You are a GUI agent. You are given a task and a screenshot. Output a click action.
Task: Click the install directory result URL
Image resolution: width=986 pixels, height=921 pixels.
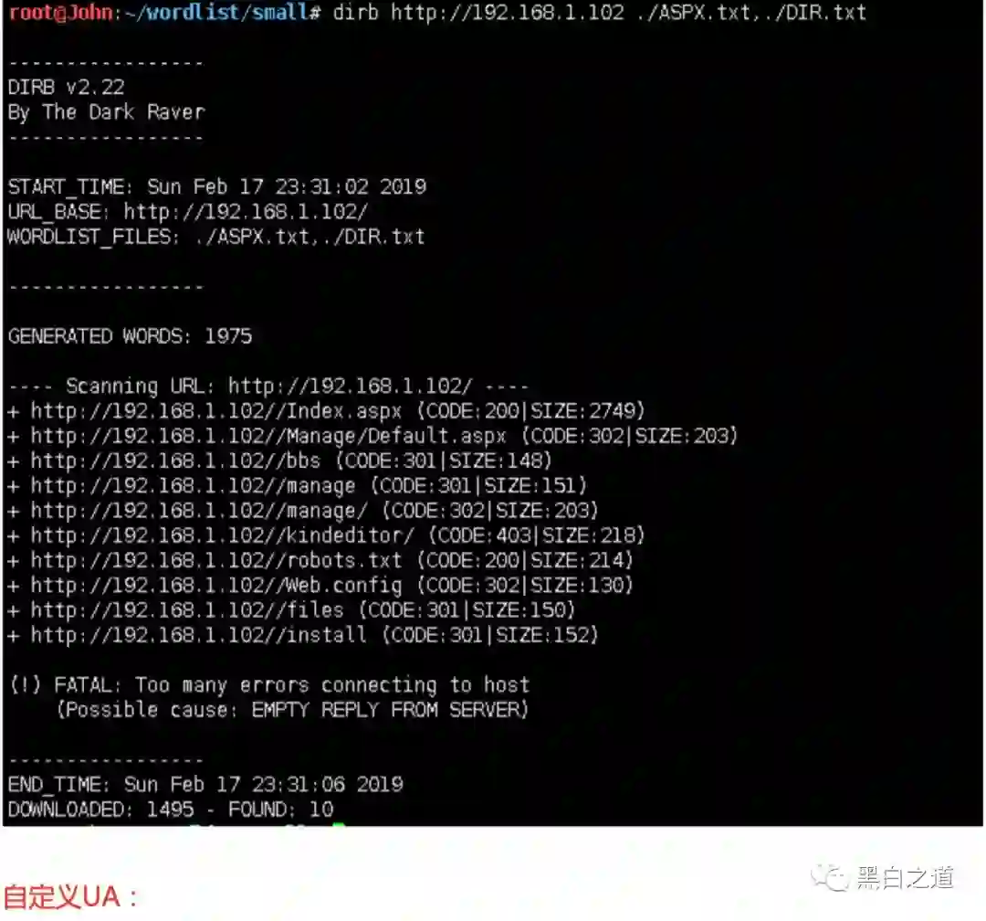click(x=199, y=635)
